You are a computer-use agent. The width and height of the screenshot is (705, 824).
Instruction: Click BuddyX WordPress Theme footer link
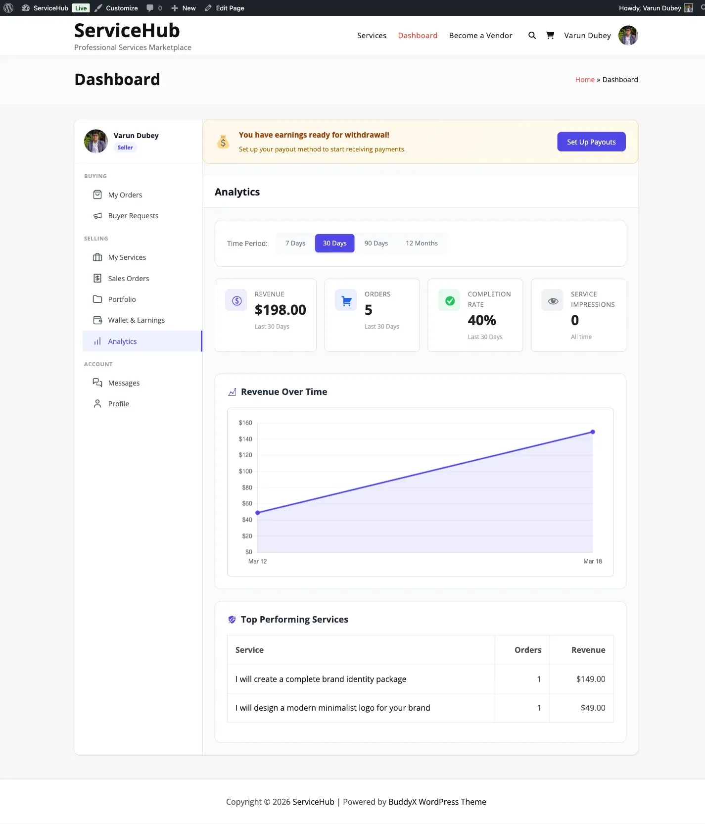437,802
